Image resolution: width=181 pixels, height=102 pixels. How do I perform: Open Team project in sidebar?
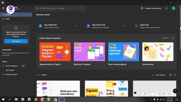(x=10, y=70)
